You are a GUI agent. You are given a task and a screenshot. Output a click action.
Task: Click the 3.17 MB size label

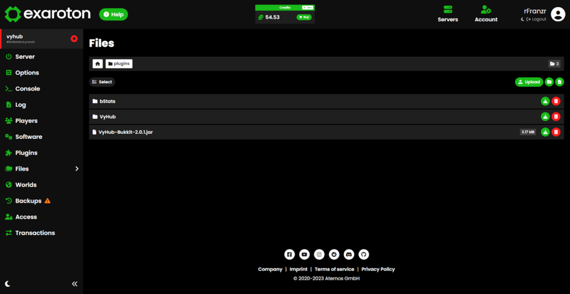[x=528, y=132]
